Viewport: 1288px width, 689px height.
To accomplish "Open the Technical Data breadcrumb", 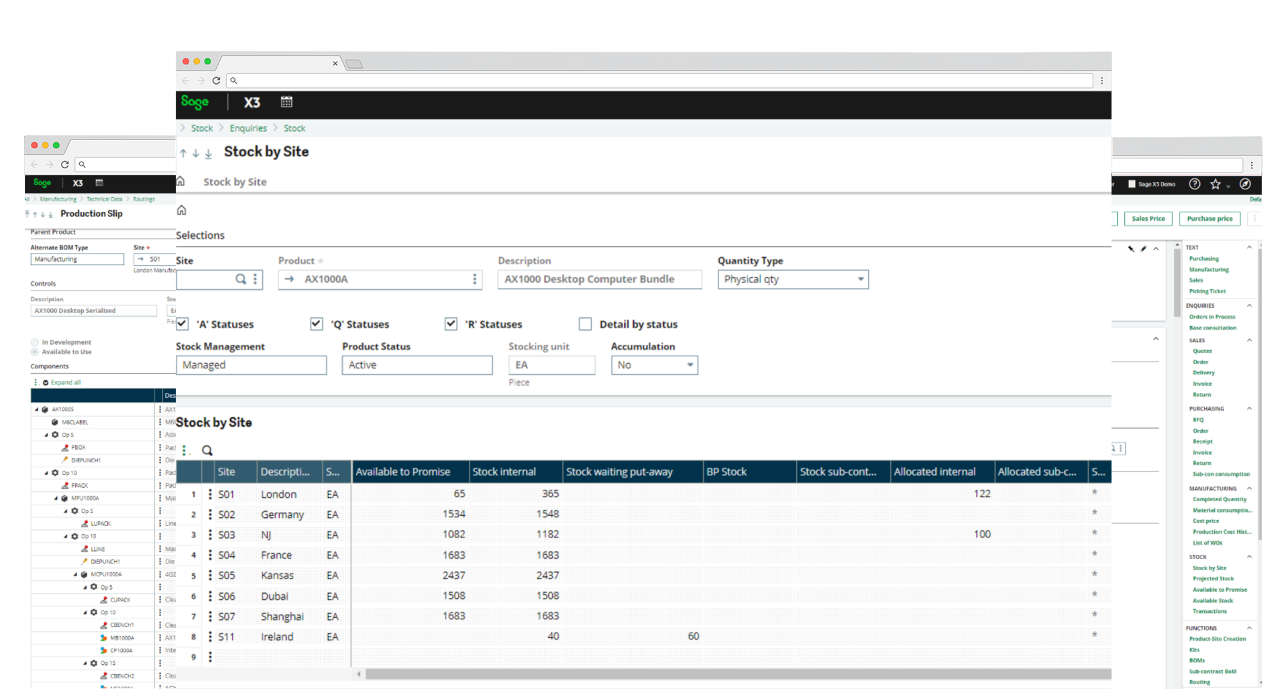I will click(x=105, y=199).
